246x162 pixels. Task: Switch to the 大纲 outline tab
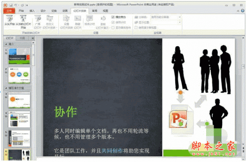click(x=22, y=38)
